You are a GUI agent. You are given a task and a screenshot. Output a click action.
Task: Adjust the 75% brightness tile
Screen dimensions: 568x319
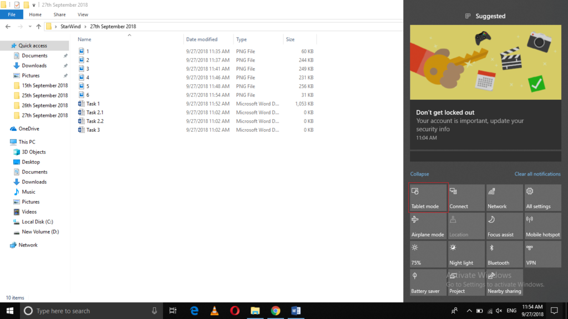428,254
